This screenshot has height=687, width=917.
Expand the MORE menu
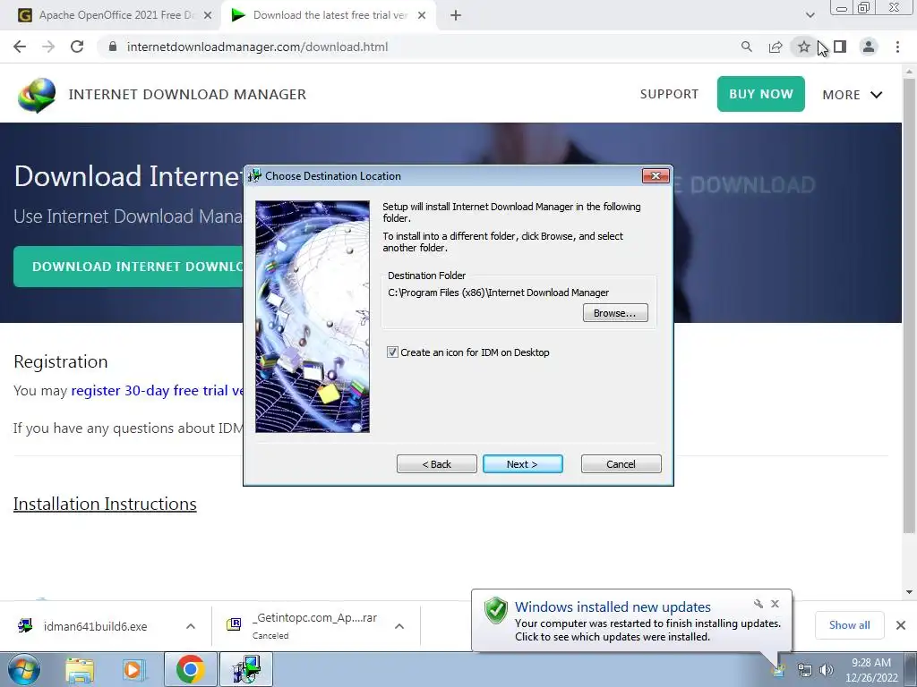pos(853,95)
